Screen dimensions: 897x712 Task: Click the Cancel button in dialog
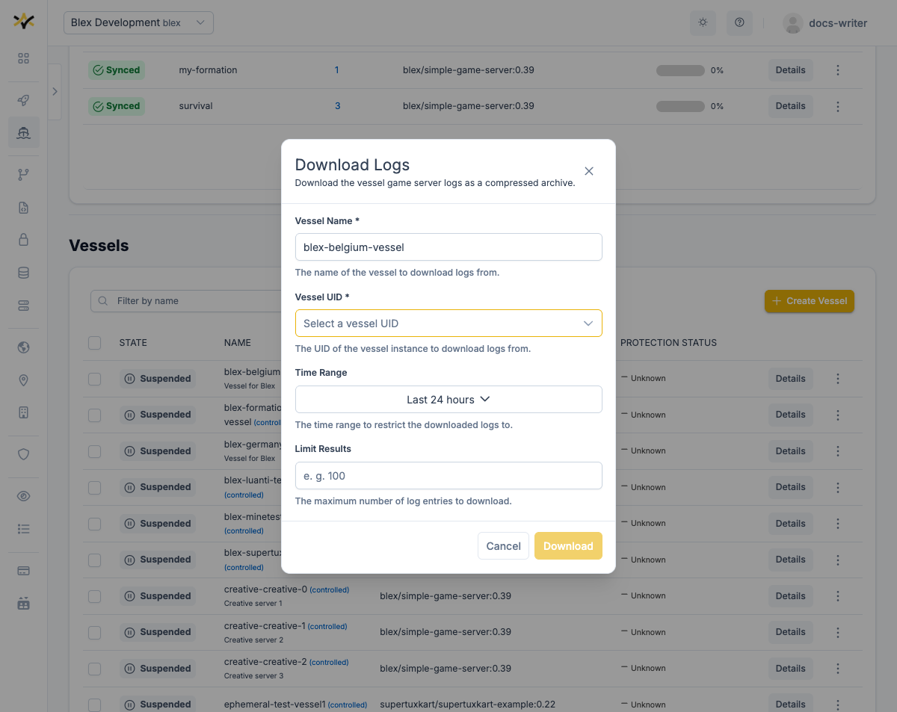pos(504,546)
